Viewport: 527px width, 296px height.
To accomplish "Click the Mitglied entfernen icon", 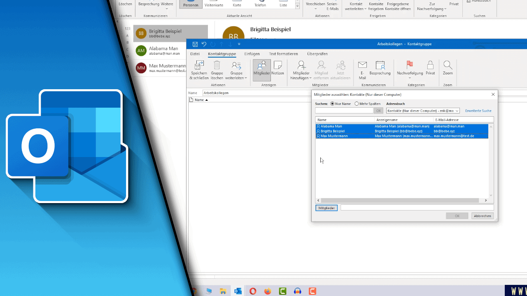I will click(322, 70).
